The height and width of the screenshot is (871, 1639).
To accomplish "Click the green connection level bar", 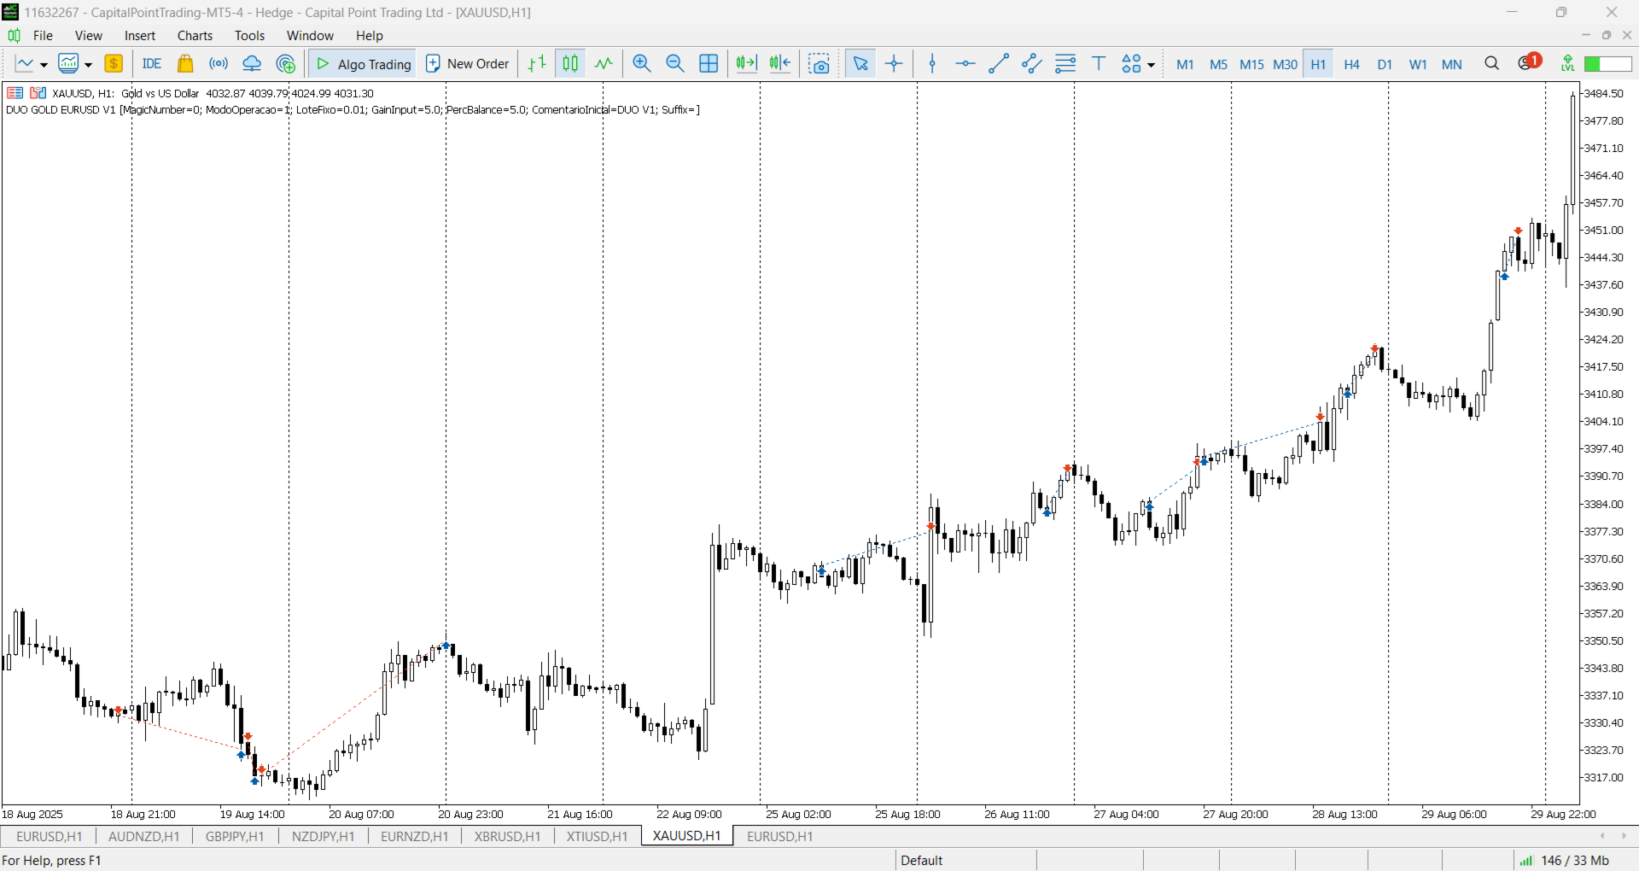I will [x=1608, y=64].
